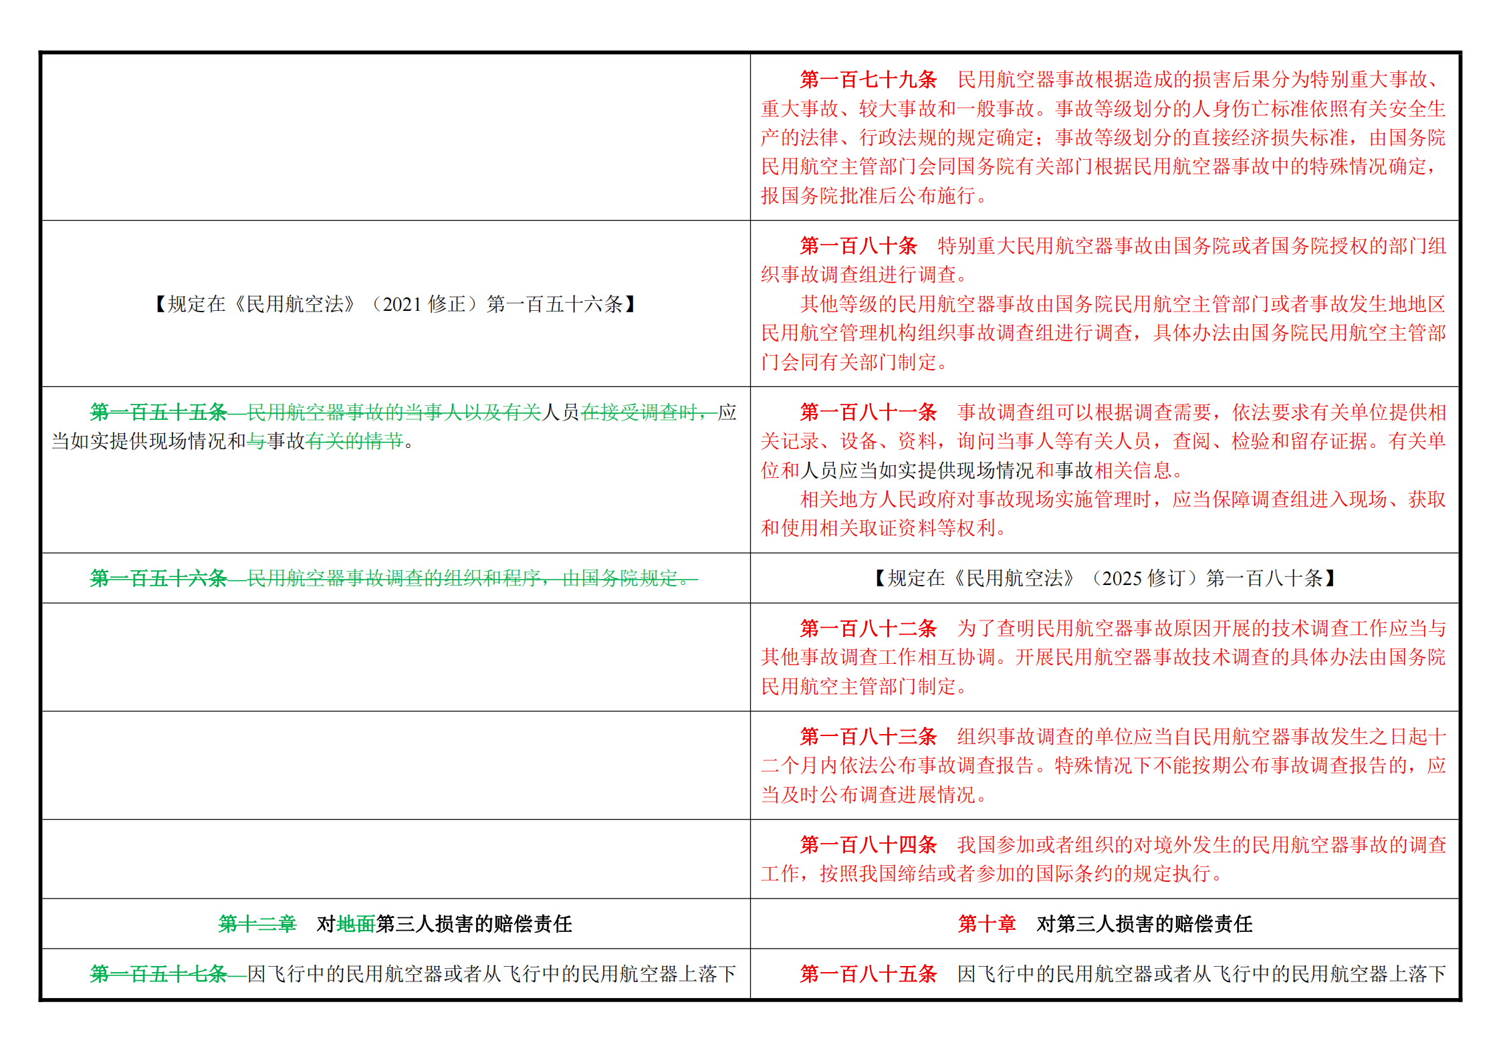Click the note mentioning 2025 修订
Image resolution: width=1501 pixels, height=1061 pixels.
click(x=1105, y=578)
